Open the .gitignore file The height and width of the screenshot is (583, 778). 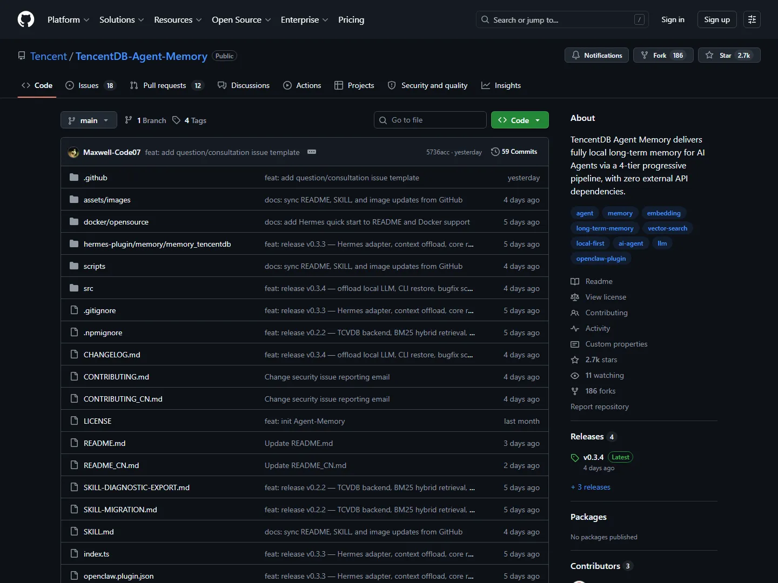[x=99, y=310]
